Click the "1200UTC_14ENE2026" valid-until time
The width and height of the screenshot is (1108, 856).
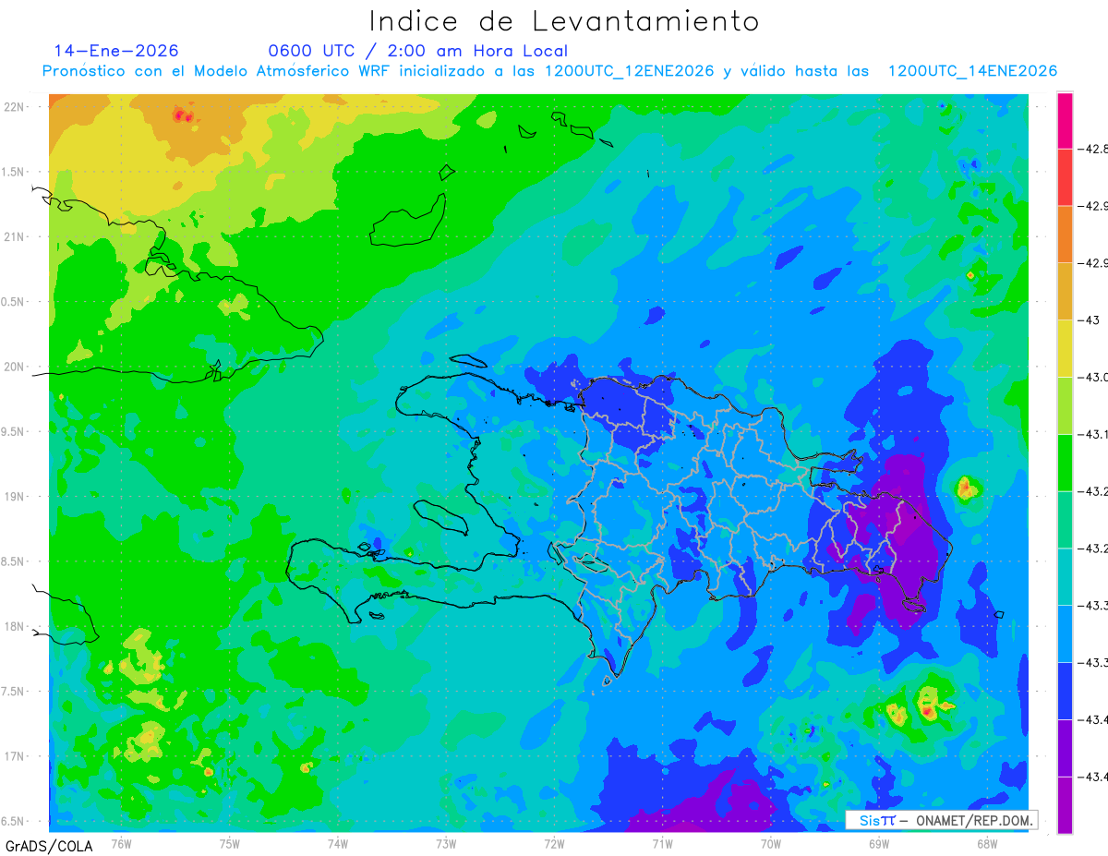pyautogui.click(x=972, y=71)
